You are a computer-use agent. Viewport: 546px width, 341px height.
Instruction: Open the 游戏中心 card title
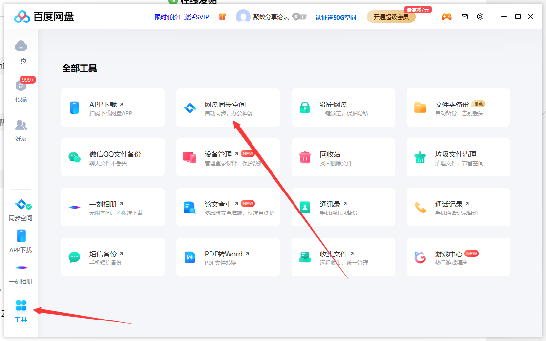(x=449, y=254)
